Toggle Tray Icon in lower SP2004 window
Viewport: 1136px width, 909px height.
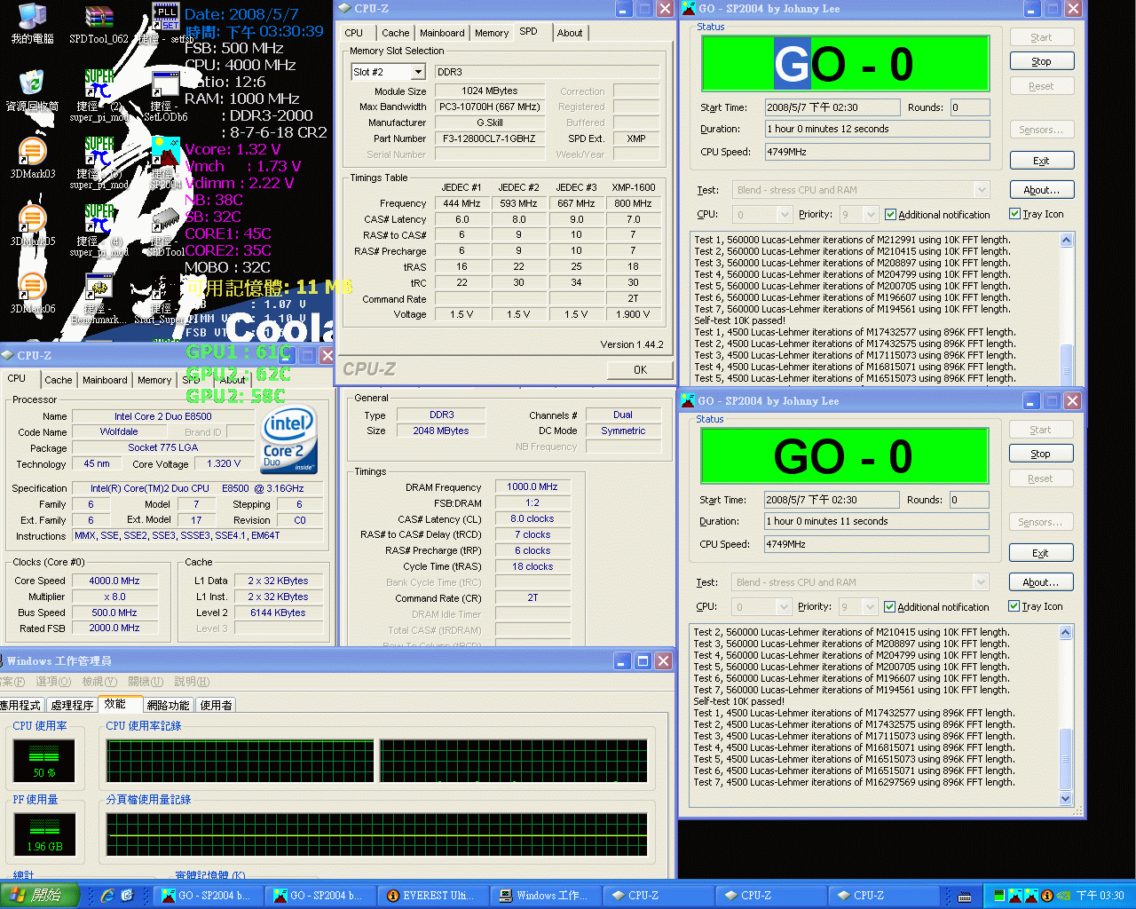pos(1014,606)
